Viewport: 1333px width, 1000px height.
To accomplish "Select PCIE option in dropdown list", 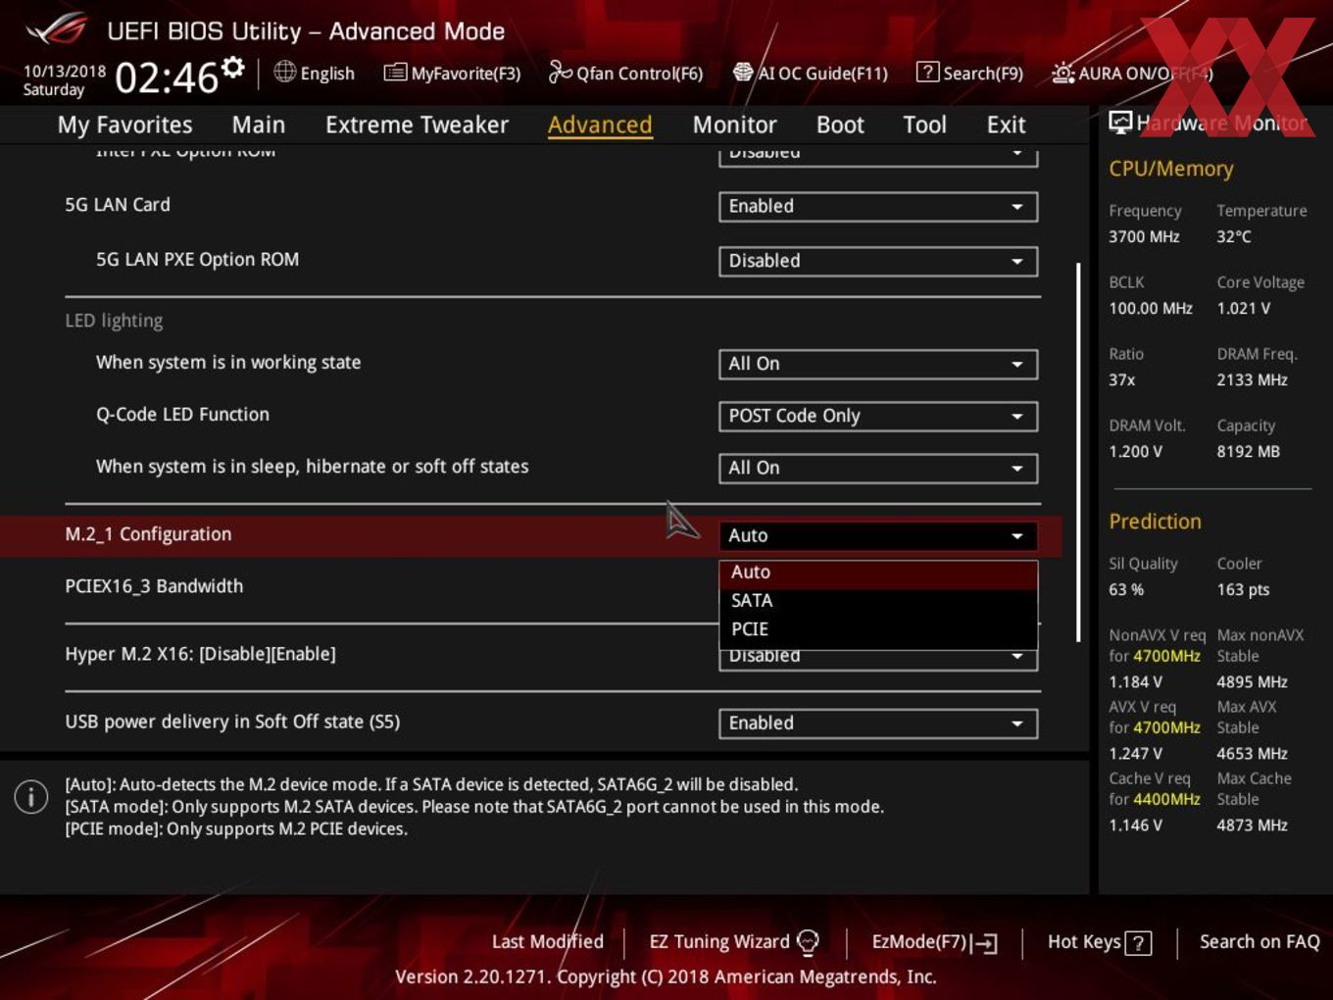I will tap(878, 629).
